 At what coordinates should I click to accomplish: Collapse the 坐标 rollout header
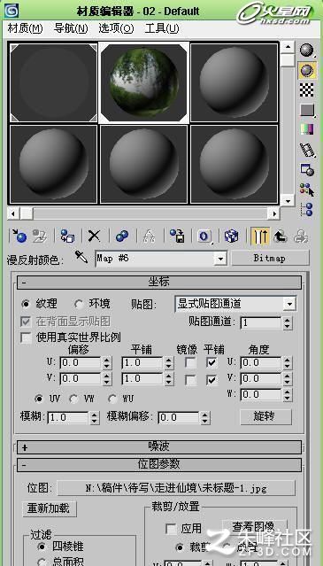(159, 283)
